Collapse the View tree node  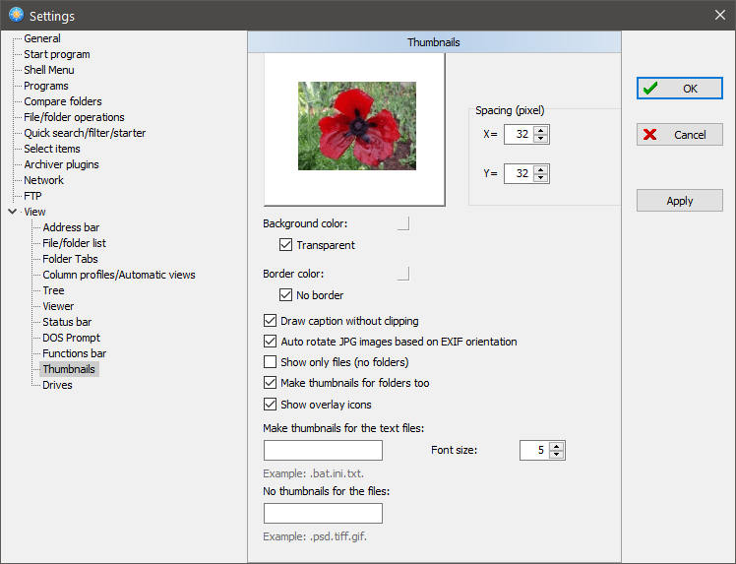13,212
